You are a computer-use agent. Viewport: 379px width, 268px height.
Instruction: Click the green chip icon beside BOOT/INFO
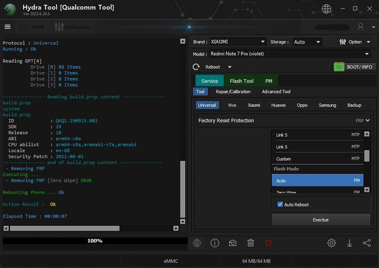coord(339,67)
